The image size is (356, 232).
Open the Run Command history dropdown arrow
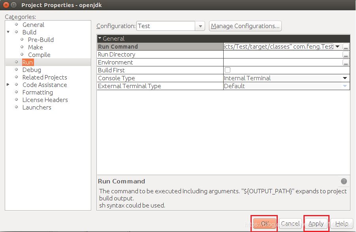337,47
